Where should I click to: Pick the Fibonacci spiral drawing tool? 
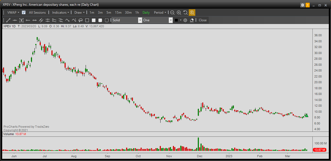coord(81,20)
